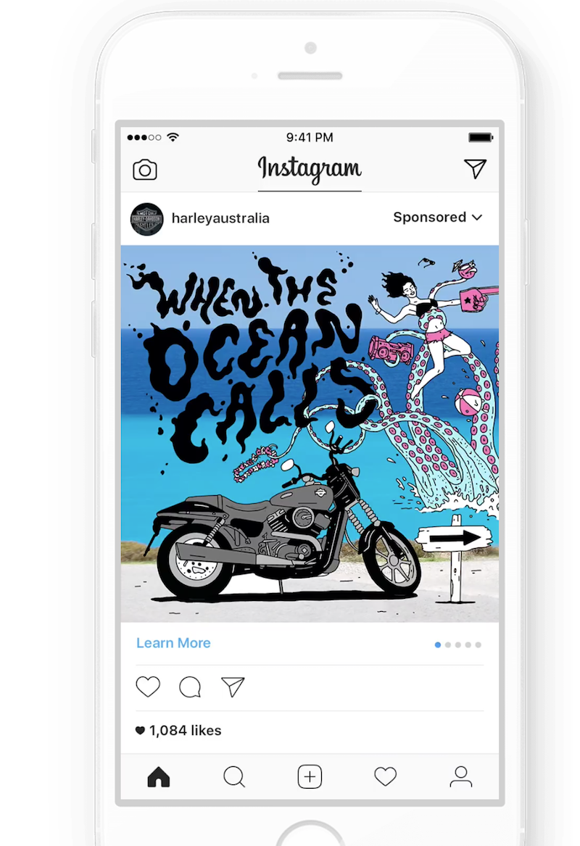Open the ocean motorcycle ad image

coord(310,434)
